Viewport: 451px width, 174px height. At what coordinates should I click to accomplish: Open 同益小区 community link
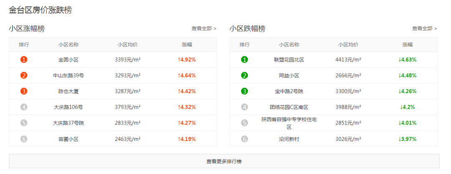(289, 76)
